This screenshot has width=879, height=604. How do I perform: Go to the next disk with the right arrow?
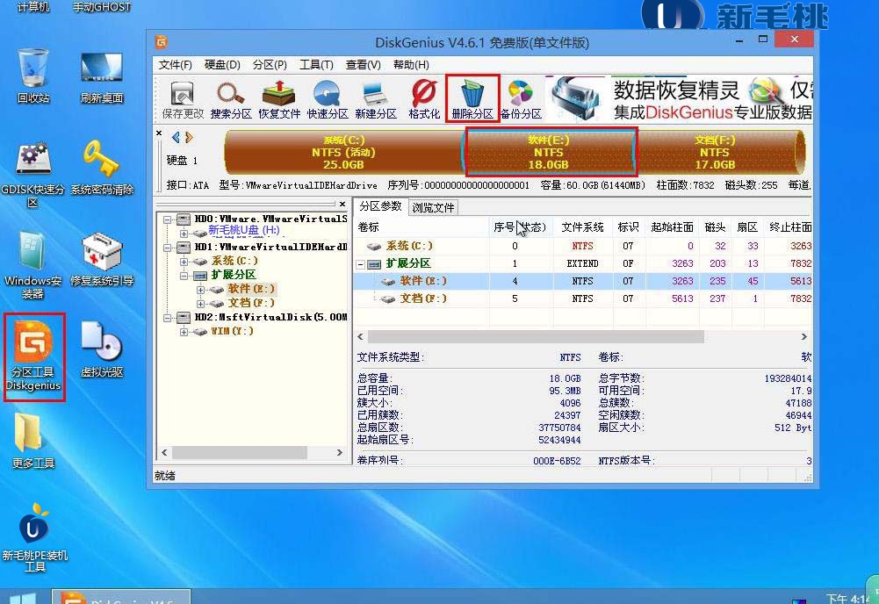point(189,137)
